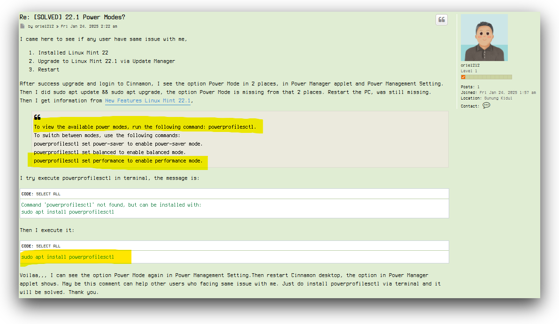Screen dimensions: 559x324
Task: Click the 'Posts: 1' profile entry
Action: coord(470,87)
